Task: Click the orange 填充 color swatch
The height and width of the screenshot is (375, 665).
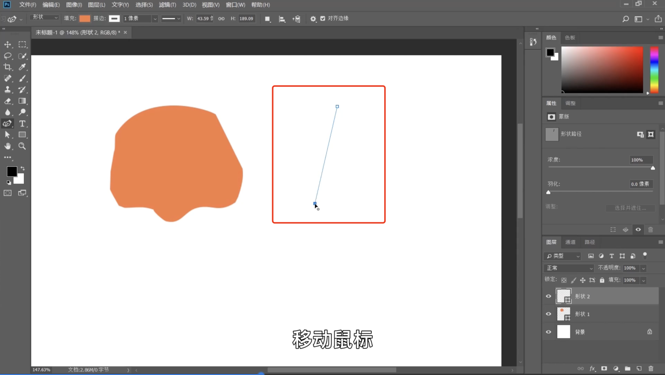Action: tap(85, 18)
